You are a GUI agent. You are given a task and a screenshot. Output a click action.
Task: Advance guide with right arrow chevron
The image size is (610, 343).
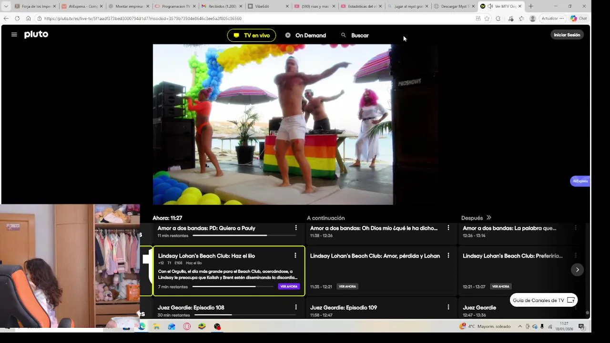[x=577, y=270]
